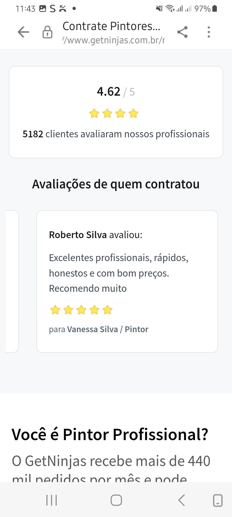The height and width of the screenshot is (517, 232).
Task: Tap the Avaliações de quem contratou heading
Action: click(116, 184)
